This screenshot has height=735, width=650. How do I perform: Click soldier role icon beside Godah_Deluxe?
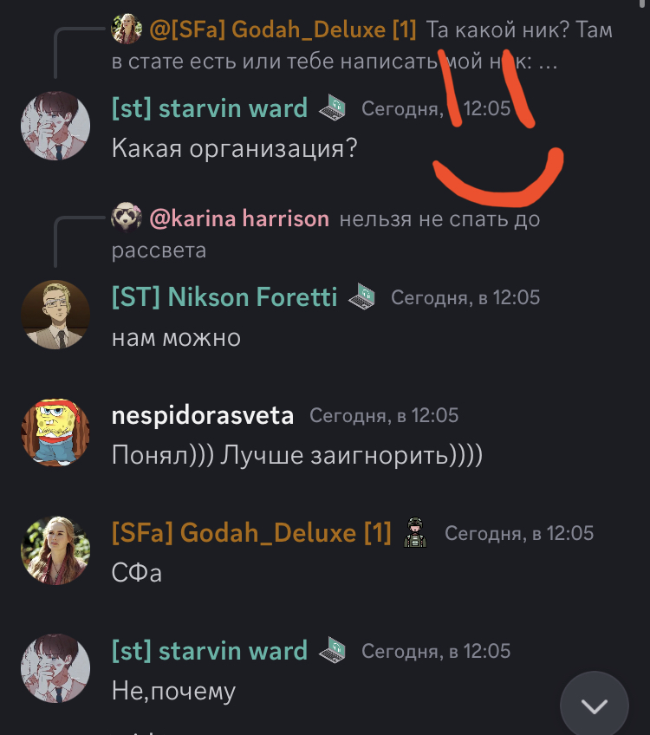click(415, 532)
